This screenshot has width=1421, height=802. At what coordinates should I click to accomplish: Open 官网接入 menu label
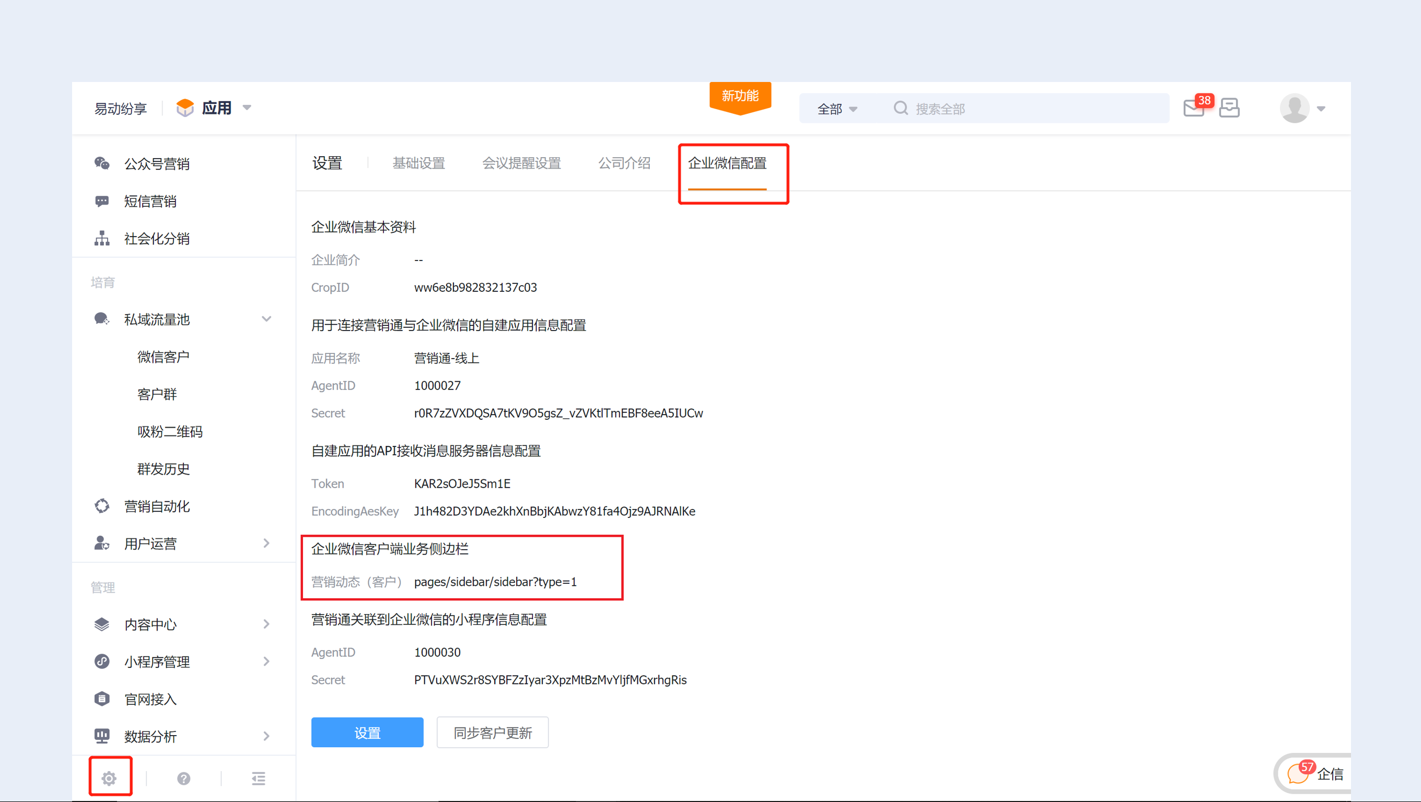[150, 700]
